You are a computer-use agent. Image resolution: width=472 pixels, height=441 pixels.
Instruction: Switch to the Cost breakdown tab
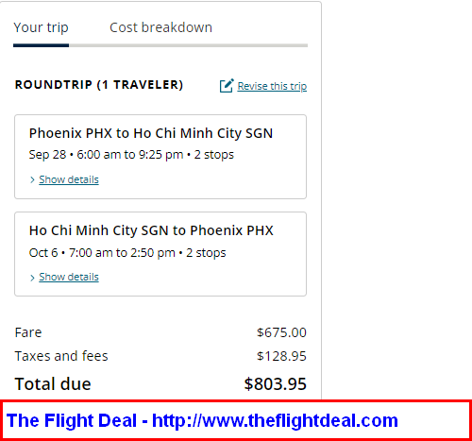pos(160,27)
